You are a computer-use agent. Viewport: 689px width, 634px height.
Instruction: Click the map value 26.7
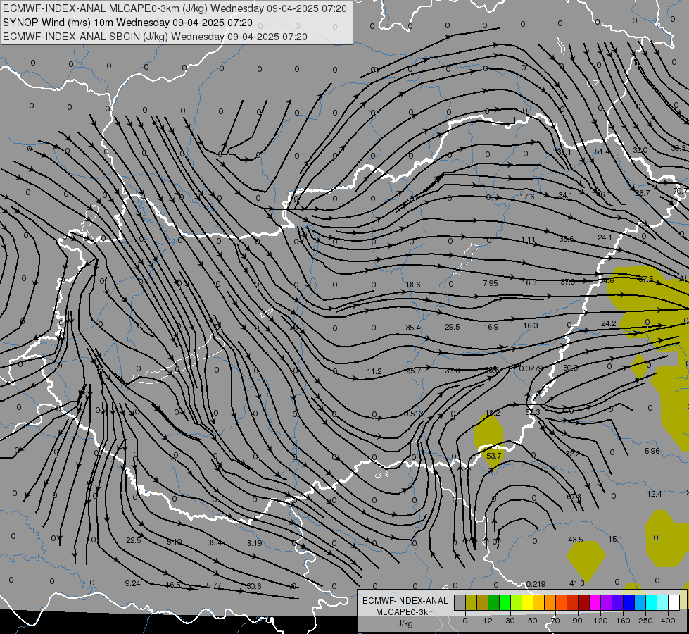643,193
